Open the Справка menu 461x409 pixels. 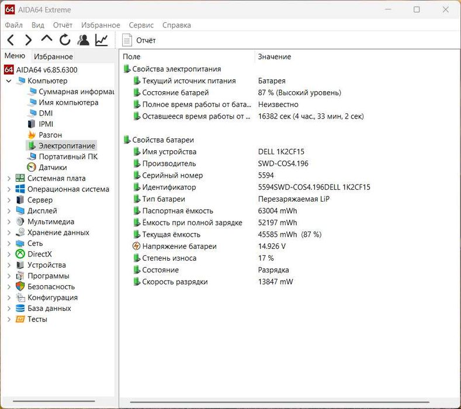click(x=176, y=25)
